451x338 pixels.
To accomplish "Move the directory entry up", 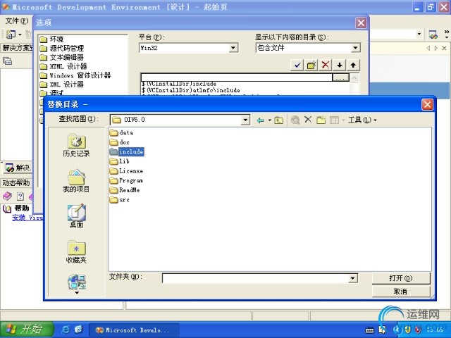I will pos(353,65).
